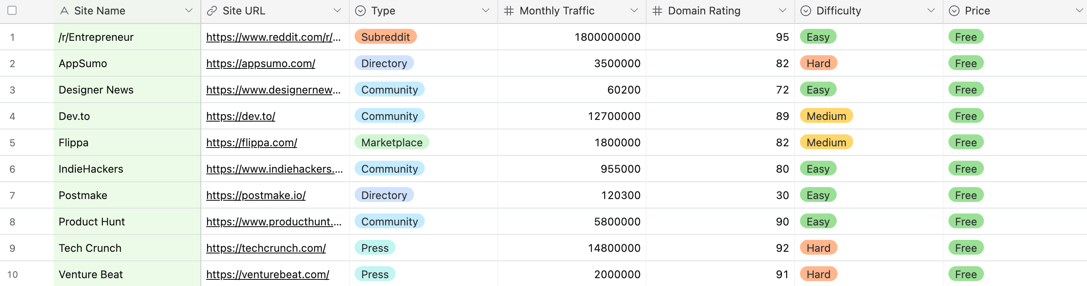Select row number 5

[x=12, y=143]
